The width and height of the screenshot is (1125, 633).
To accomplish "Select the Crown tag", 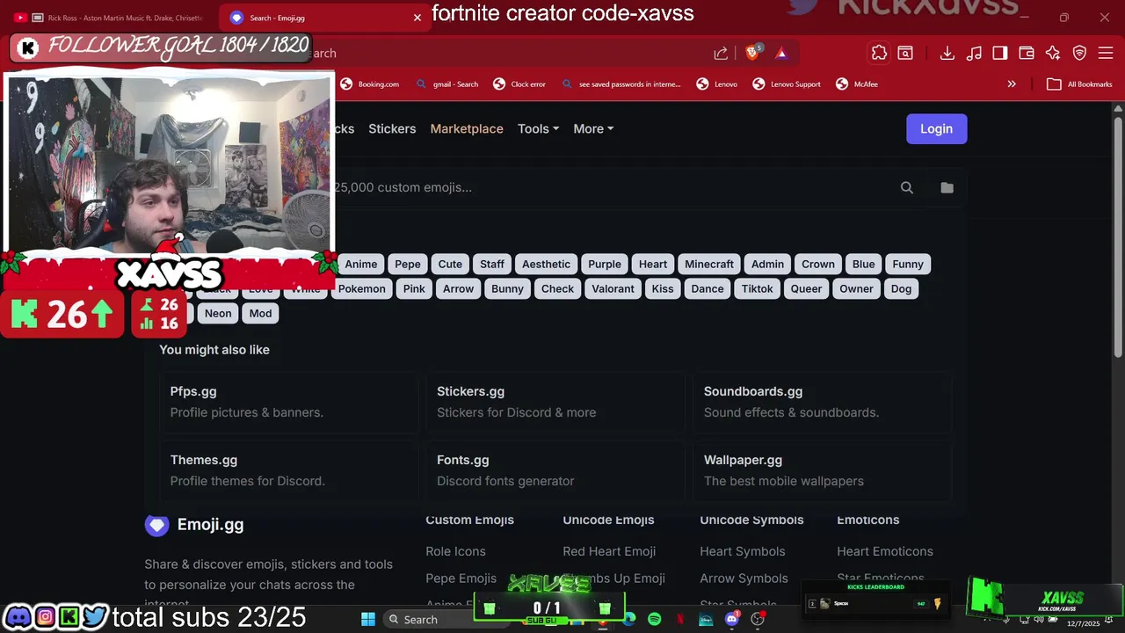I will 818,264.
